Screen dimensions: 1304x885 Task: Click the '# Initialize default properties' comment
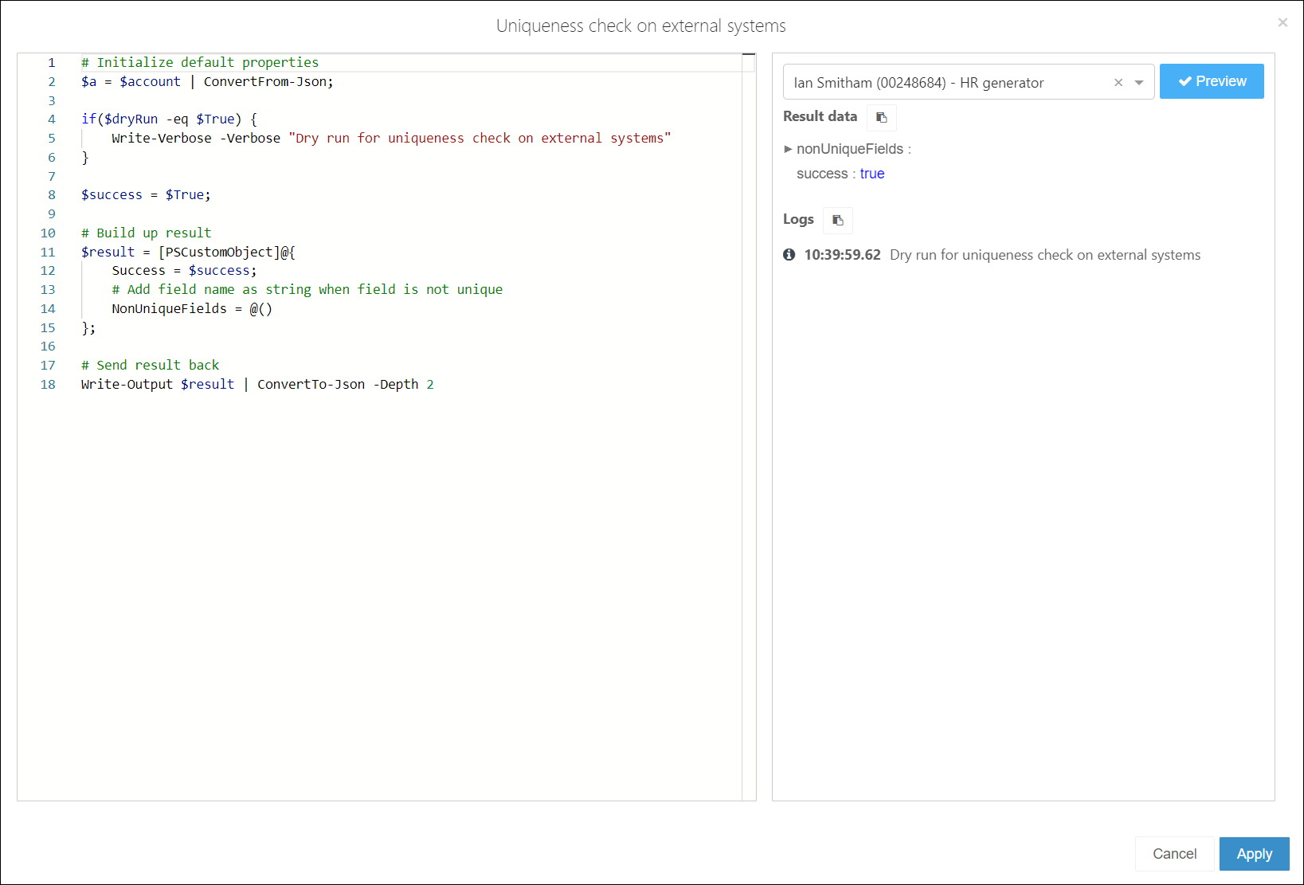[200, 62]
